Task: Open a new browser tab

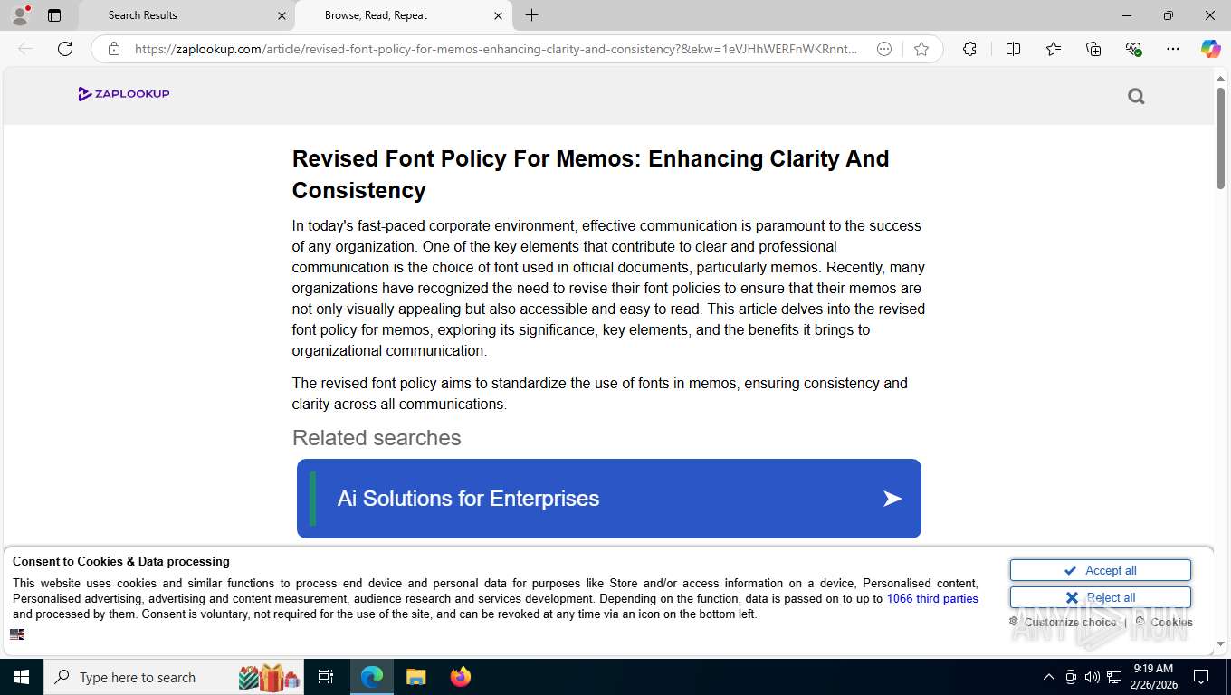Action: click(x=531, y=15)
